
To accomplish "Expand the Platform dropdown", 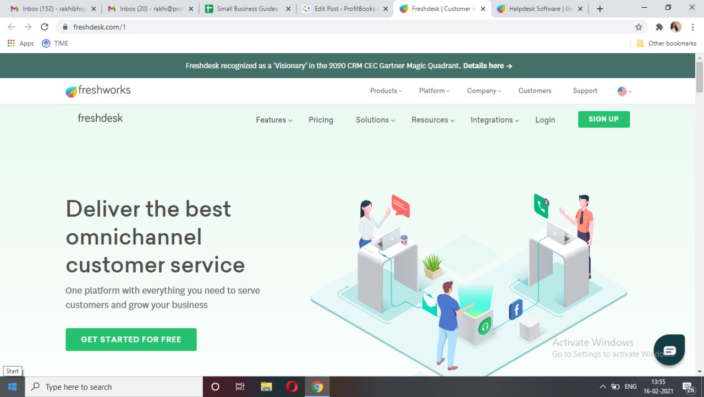I will pos(435,91).
